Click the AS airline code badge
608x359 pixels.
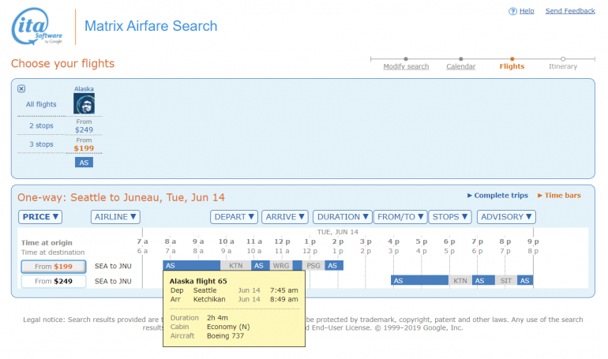(84, 162)
